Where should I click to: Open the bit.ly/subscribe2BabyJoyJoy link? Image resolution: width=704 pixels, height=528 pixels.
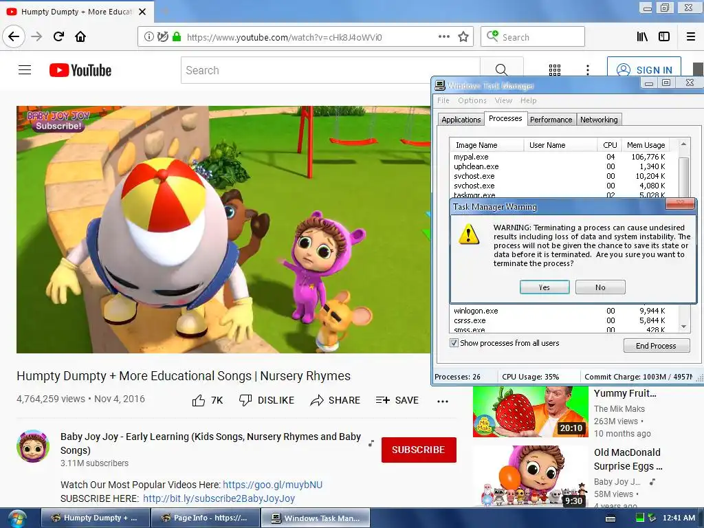[x=219, y=498]
